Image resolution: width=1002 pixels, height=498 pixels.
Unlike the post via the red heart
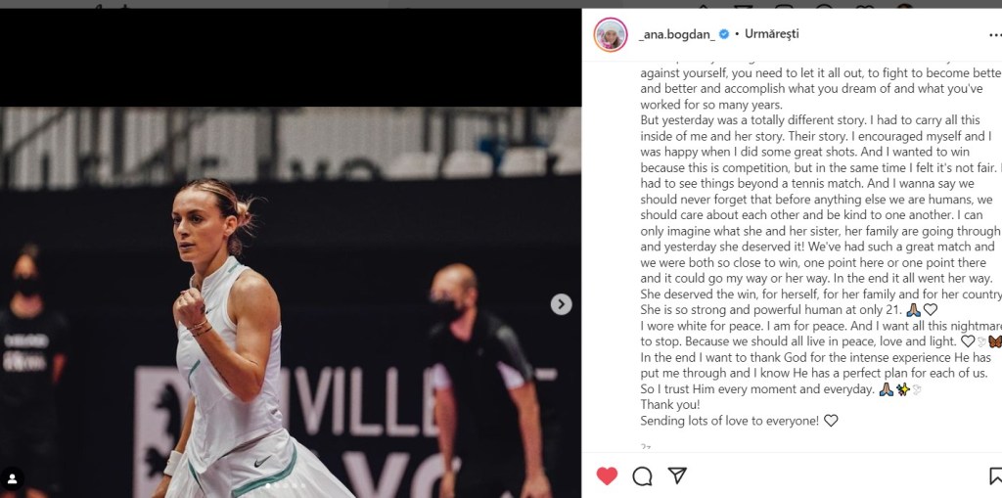pos(607,475)
